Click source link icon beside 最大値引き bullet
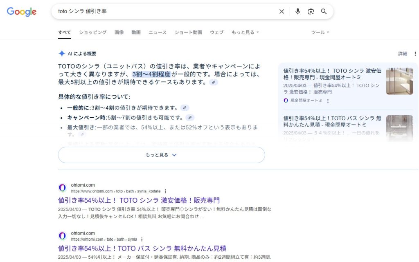 point(83,134)
